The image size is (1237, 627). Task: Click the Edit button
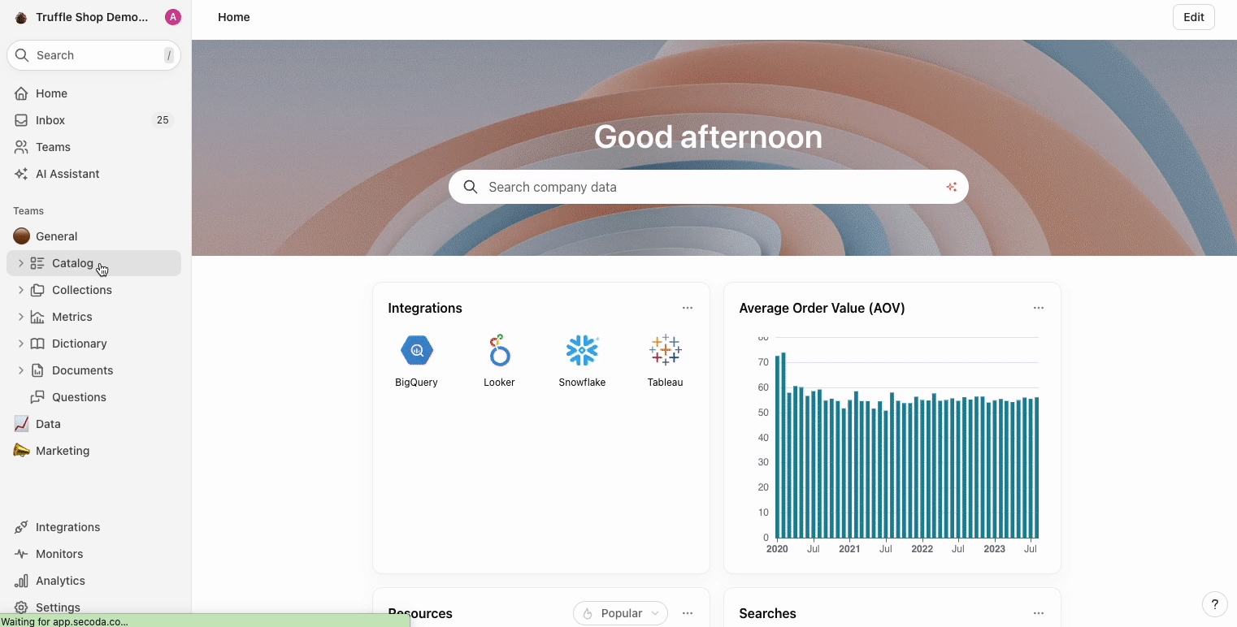(x=1193, y=17)
